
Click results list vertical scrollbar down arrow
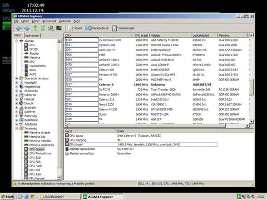pyautogui.click(x=251, y=122)
